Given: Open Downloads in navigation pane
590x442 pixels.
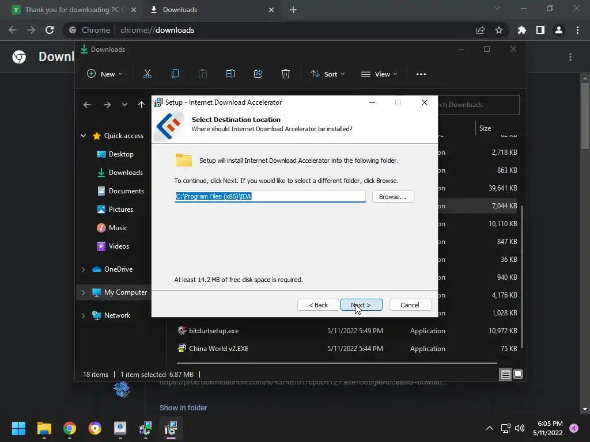Looking at the screenshot, I should pyautogui.click(x=120, y=173).
